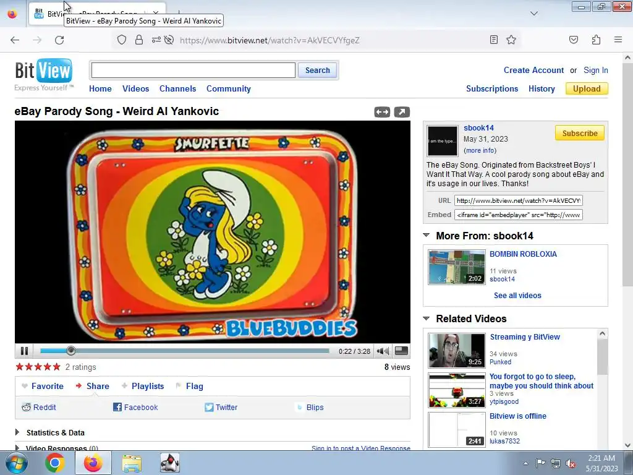Click Sign In link
The width and height of the screenshot is (633, 475).
[x=595, y=70]
